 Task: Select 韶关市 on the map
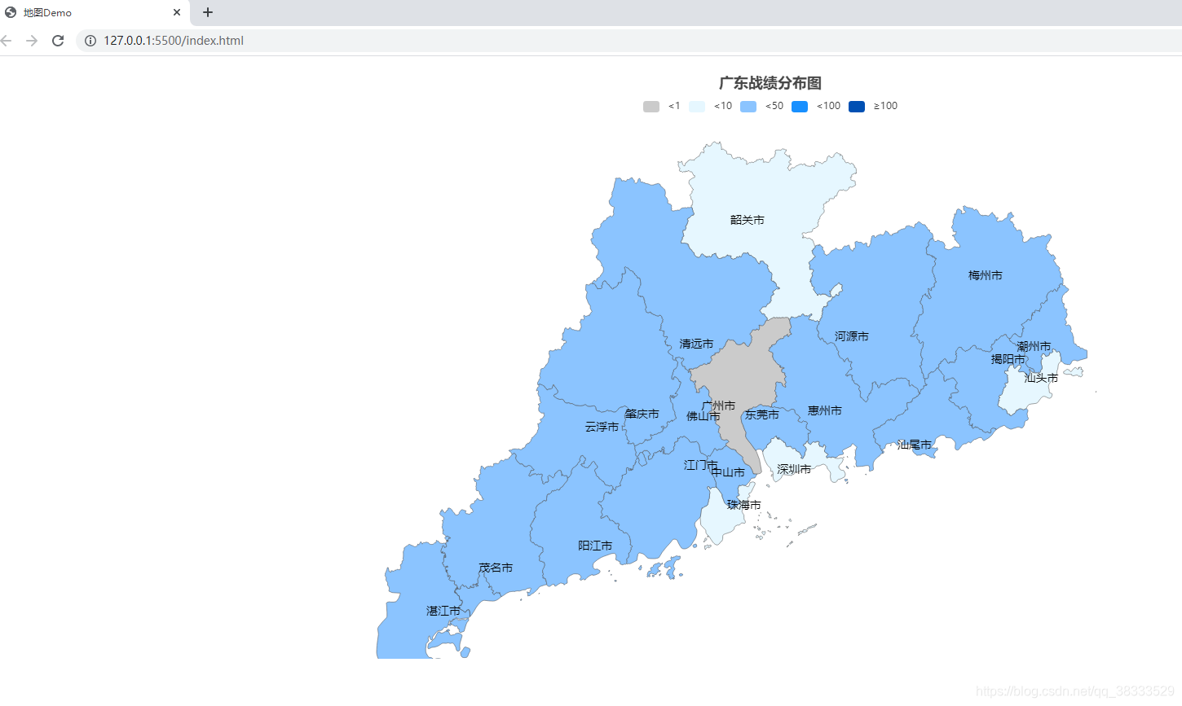746,218
